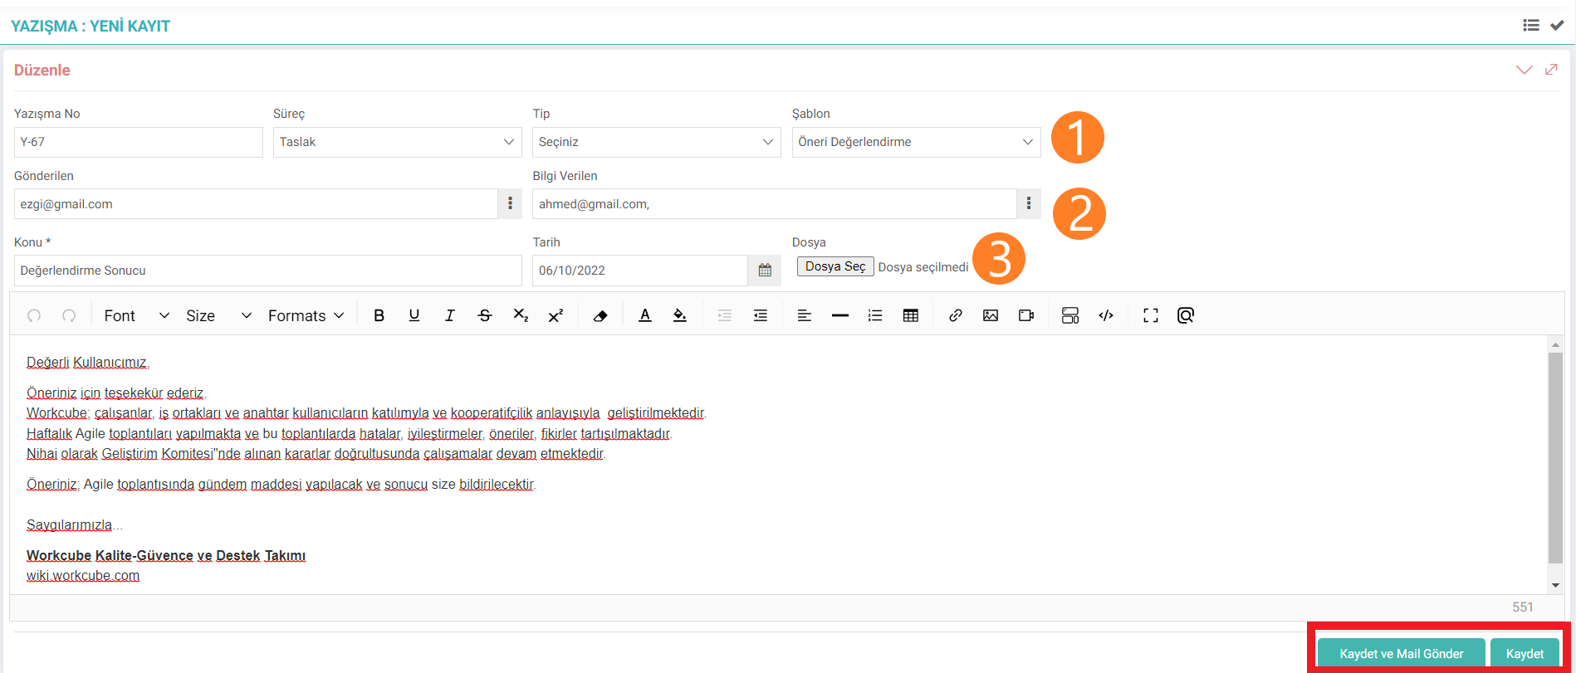The width and height of the screenshot is (1576, 673).
Task: Insert a table
Action: 911,315
